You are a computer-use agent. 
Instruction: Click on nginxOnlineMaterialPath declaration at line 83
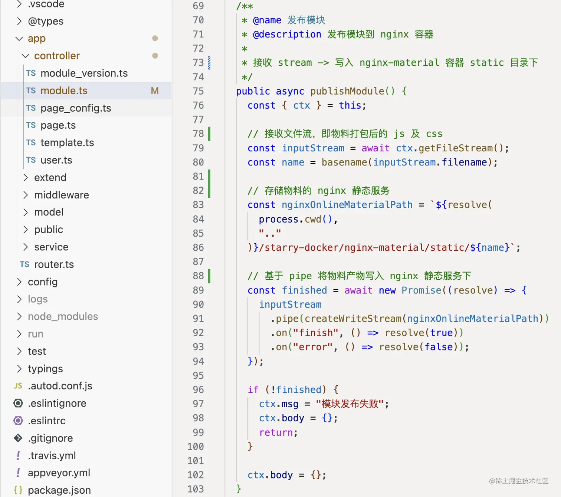pyautogui.click(x=347, y=205)
